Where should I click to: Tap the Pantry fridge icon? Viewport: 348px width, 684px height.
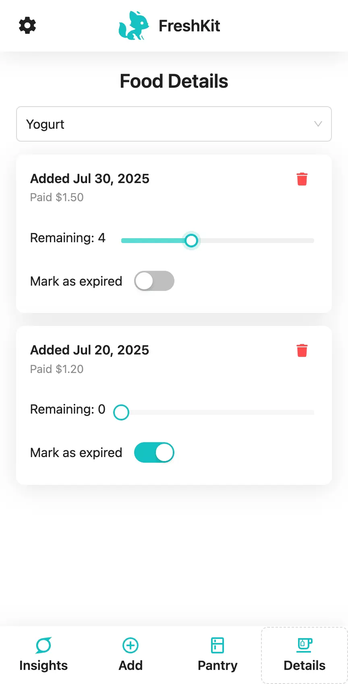[217, 645]
